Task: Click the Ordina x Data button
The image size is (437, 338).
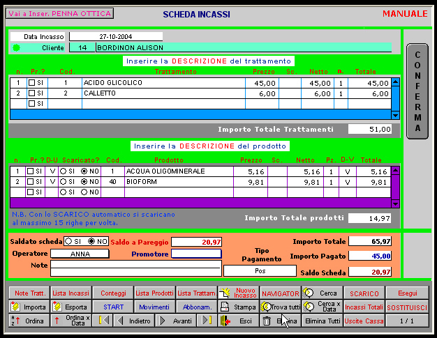Action: pyautogui.click(x=71, y=321)
